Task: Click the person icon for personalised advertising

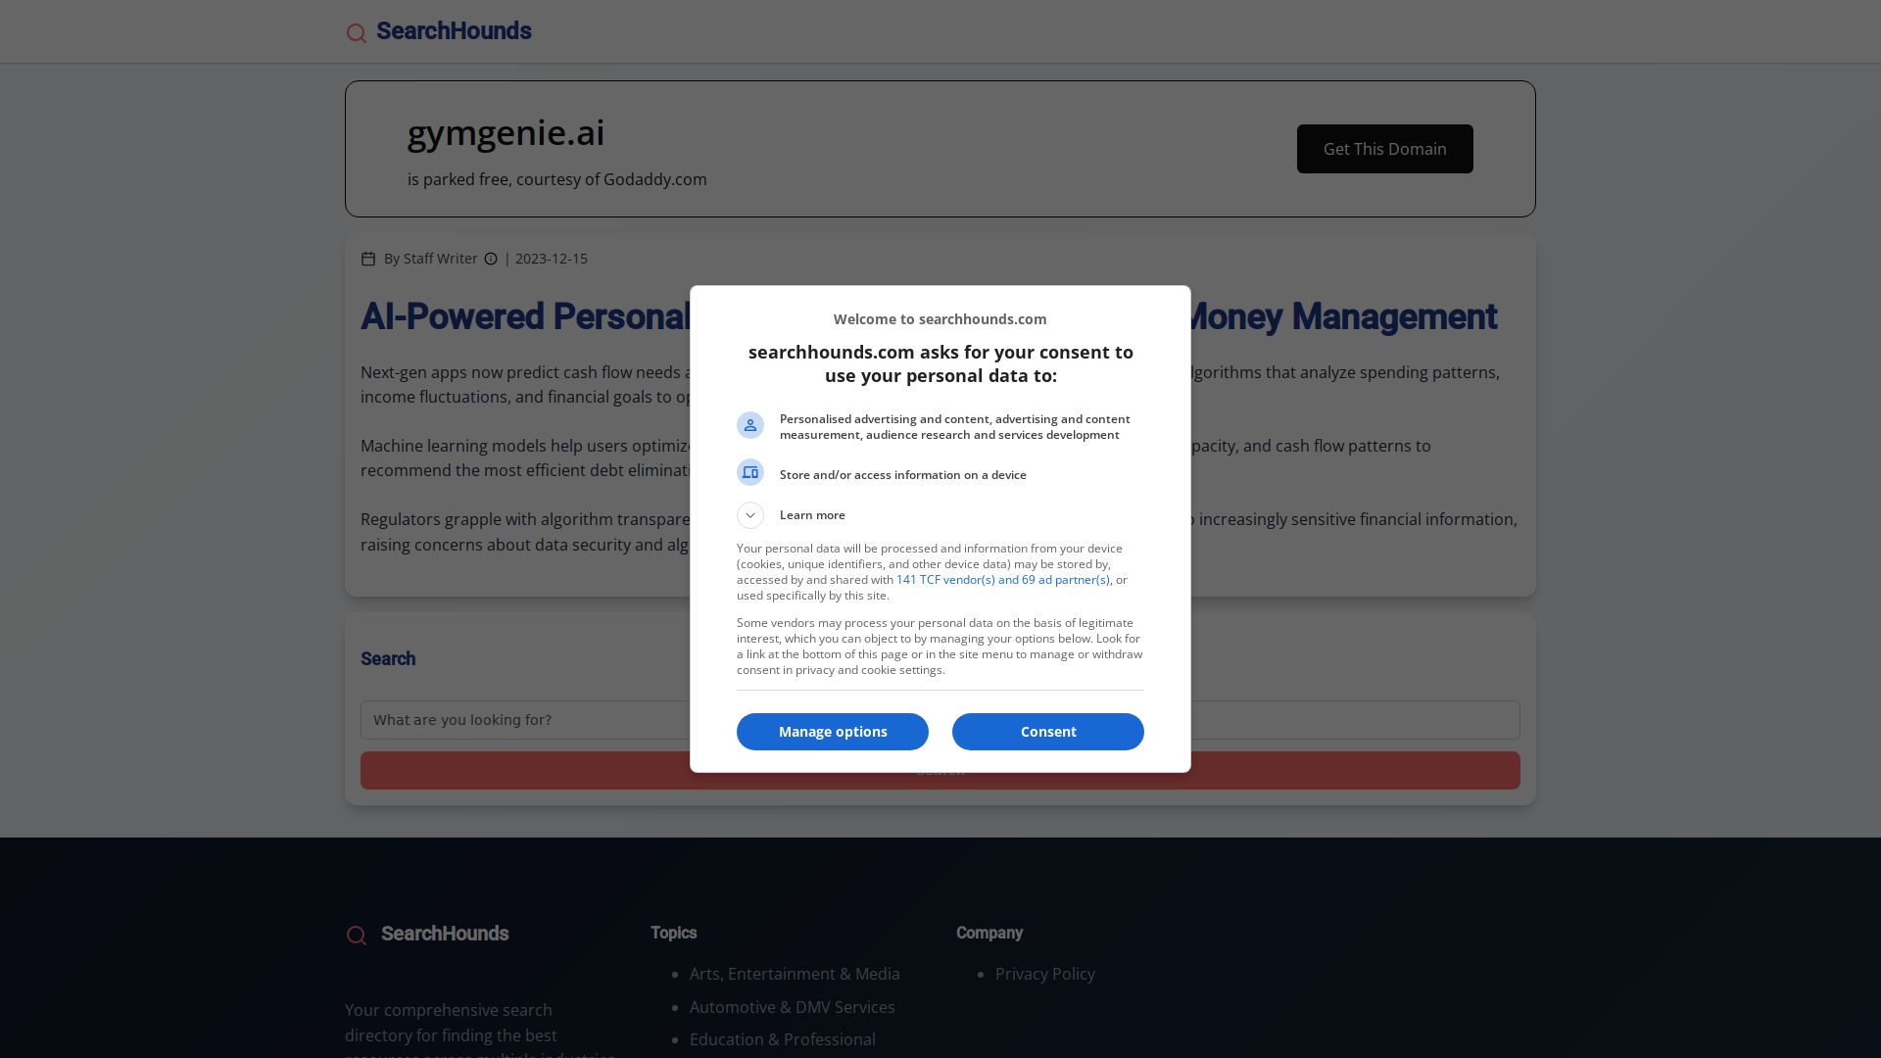Action: coord(750,425)
